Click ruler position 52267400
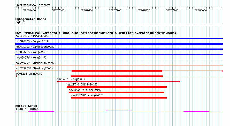 click(29, 10)
